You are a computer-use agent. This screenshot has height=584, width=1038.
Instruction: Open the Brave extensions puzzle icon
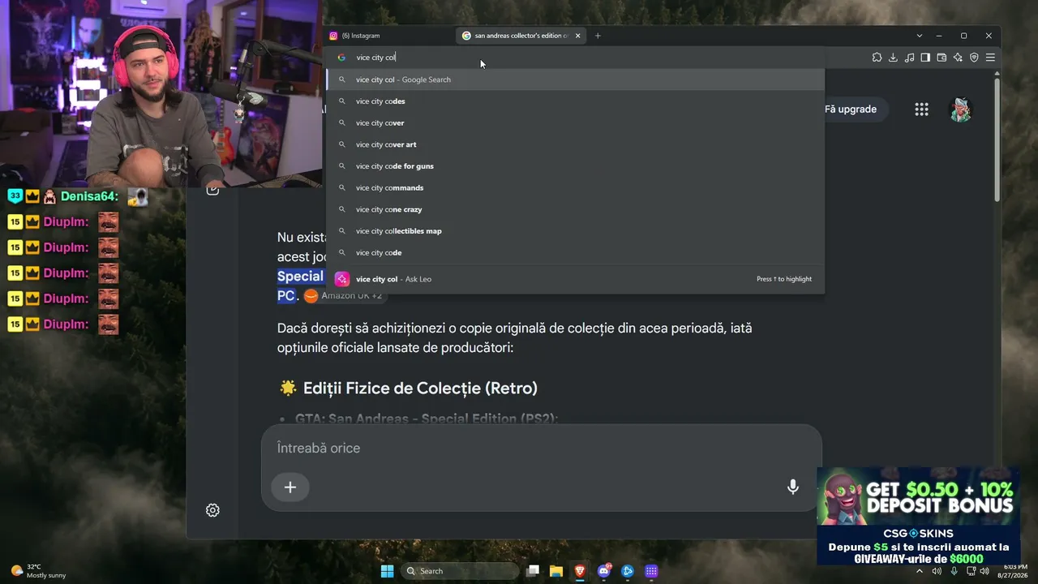pyautogui.click(x=877, y=58)
